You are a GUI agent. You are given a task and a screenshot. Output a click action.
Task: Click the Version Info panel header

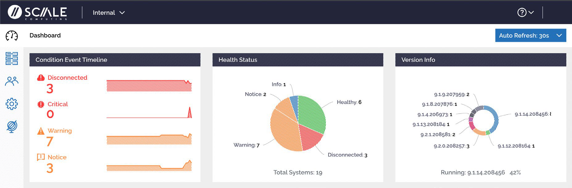click(418, 60)
